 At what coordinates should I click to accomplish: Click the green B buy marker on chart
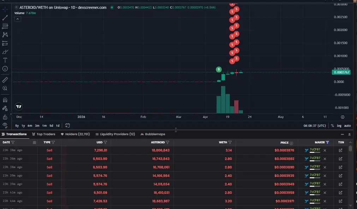tap(219, 70)
